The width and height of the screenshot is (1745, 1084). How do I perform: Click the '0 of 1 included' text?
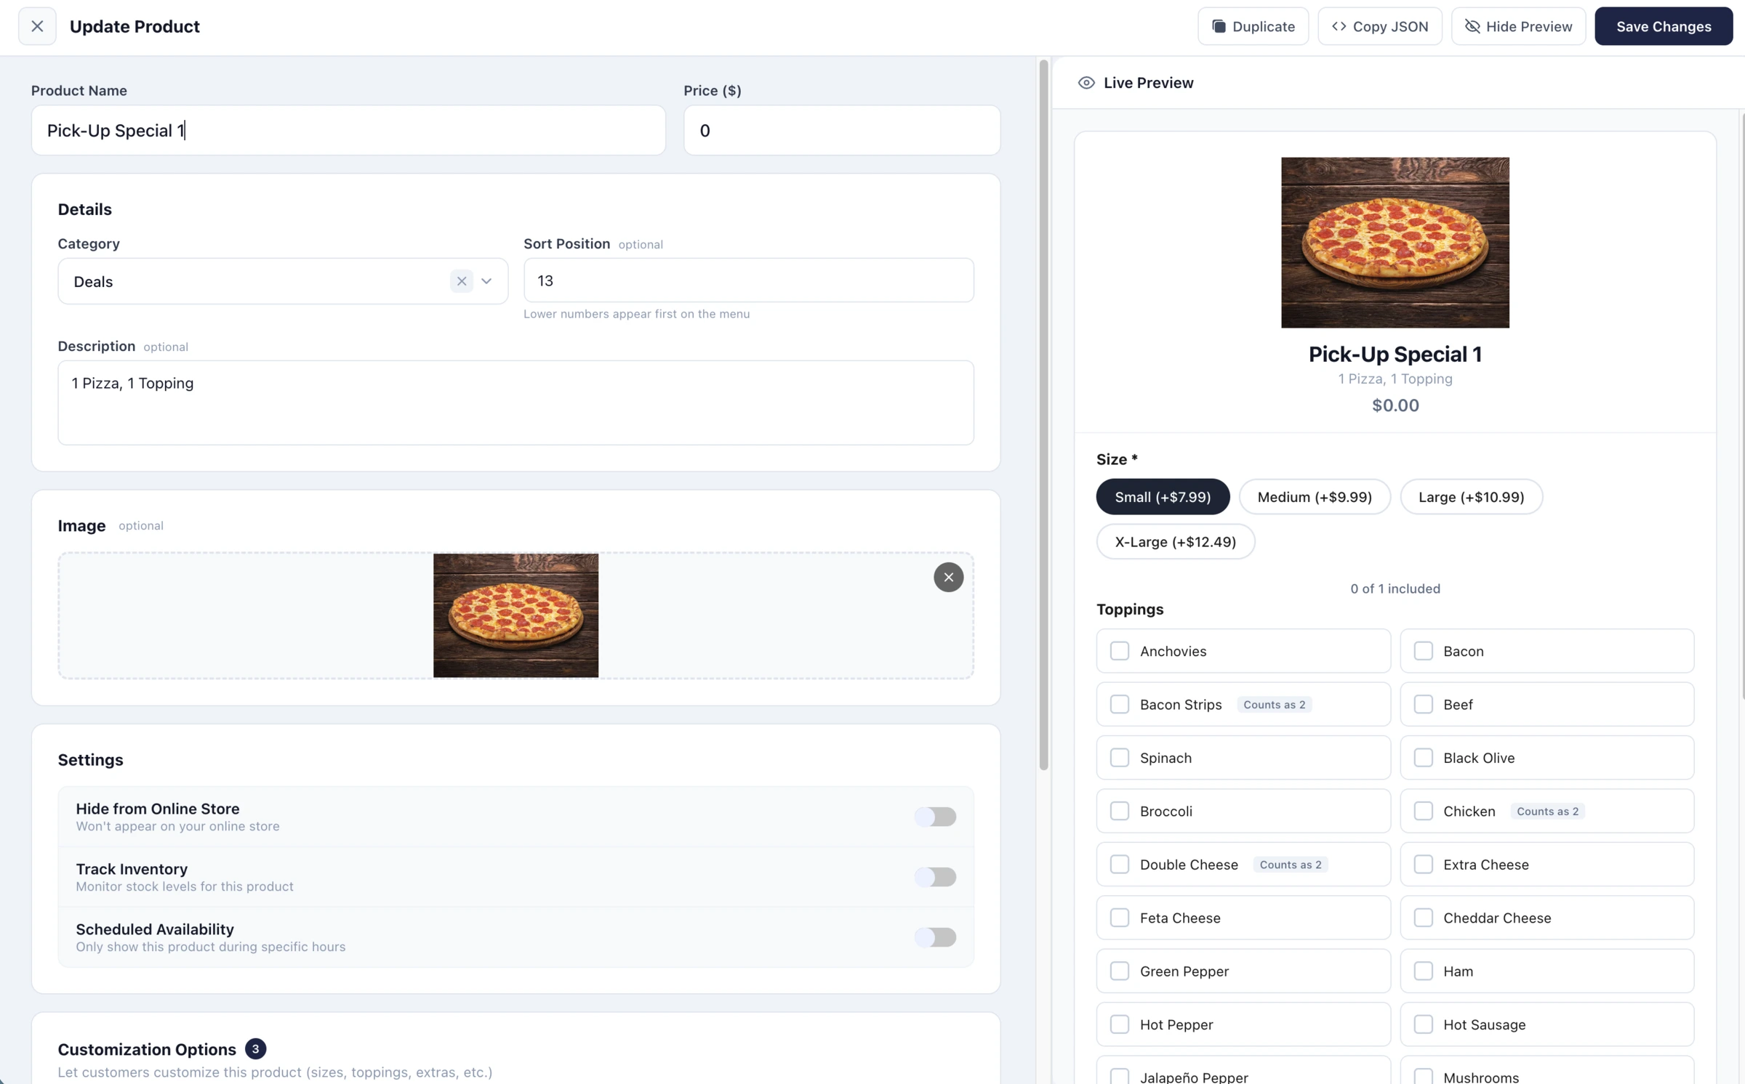1395,589
